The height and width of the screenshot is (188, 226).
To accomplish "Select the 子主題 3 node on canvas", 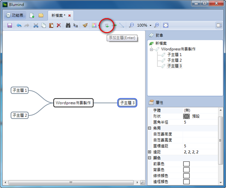I will click(x=127, y=103).
